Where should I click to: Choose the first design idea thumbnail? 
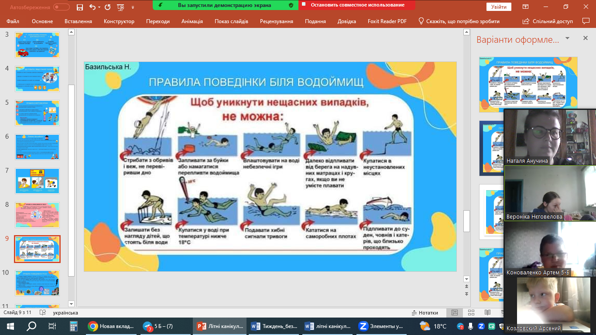[x=528, y=84]
